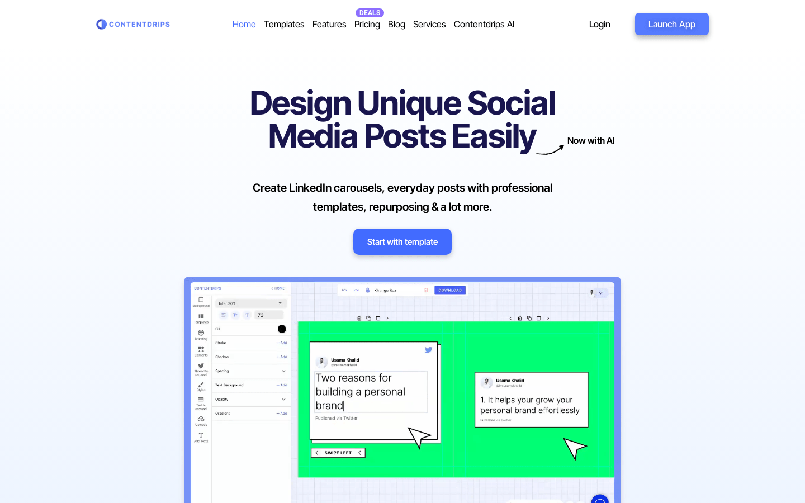Open the Blog nav item
Screen dimensions: 805x503
coord(396,24)
